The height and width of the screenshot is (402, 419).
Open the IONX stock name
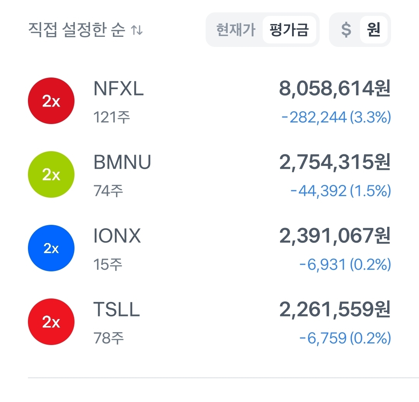(x=117, y=236)
